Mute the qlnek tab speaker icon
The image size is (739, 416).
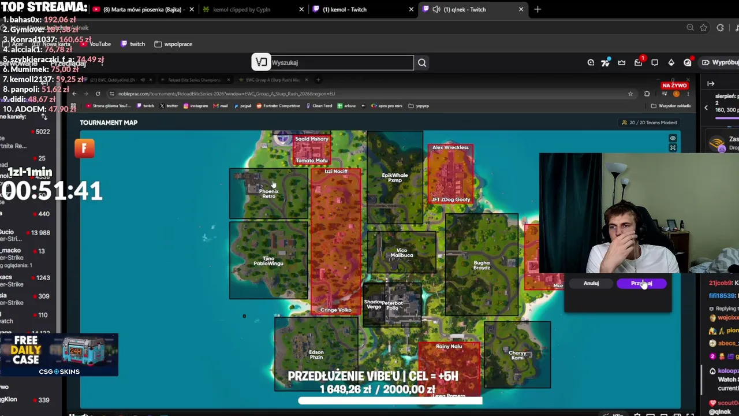436,9
